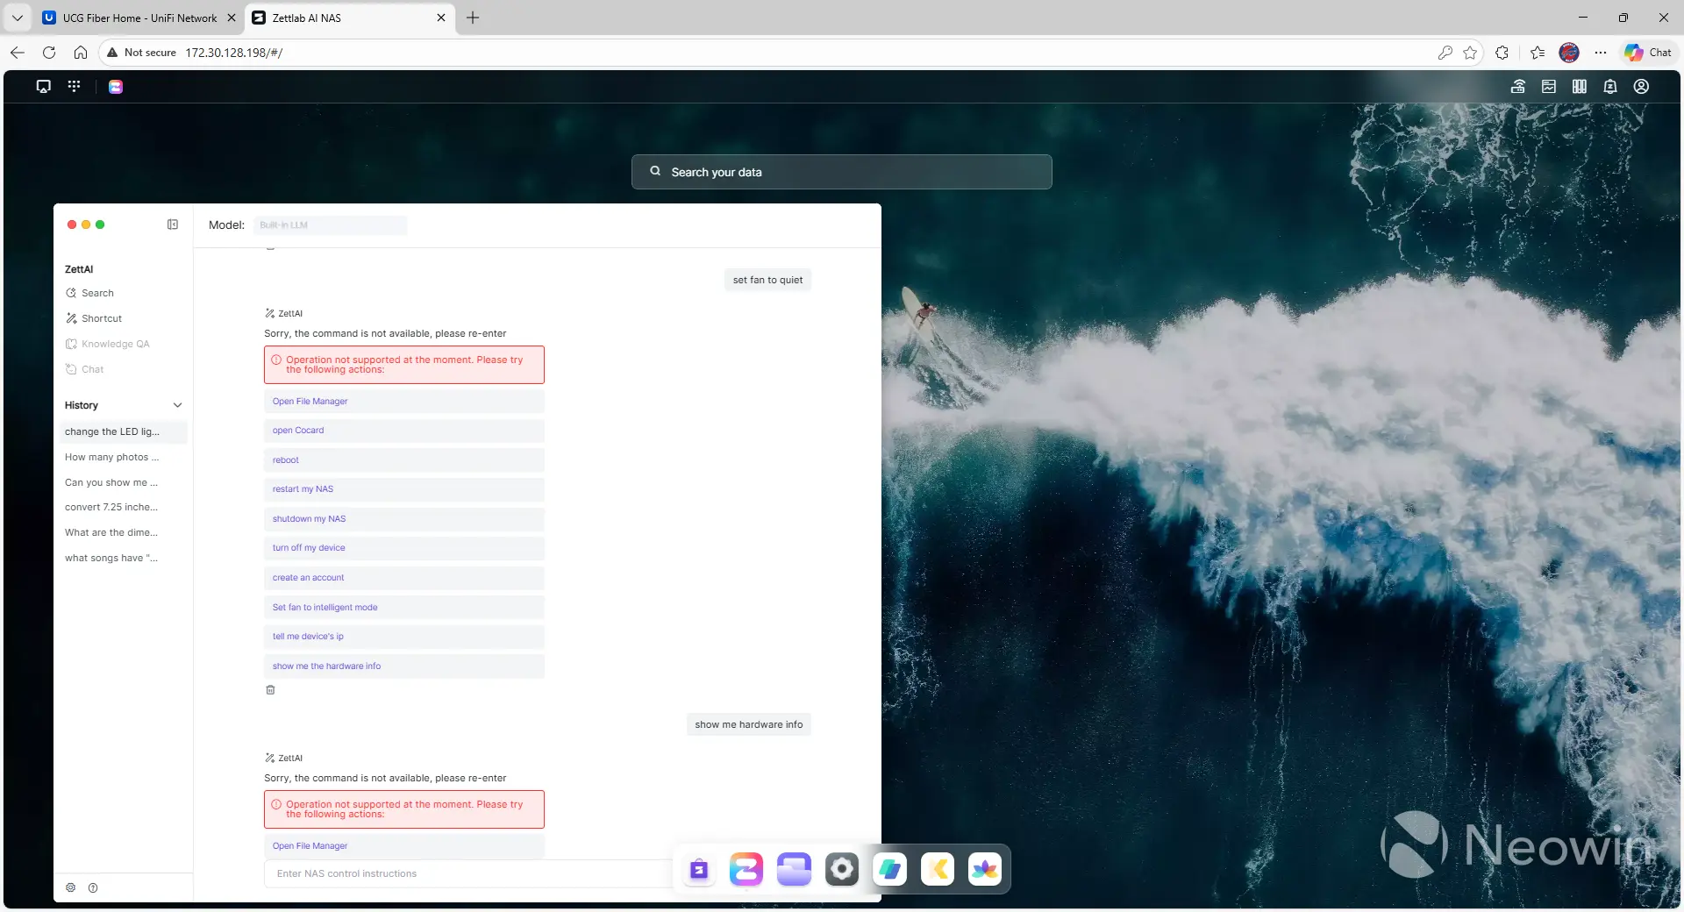The height and width of the screenshot is (912, 1684).
Task: Click the browser address bar URL
Action: [x=234, y=53]
